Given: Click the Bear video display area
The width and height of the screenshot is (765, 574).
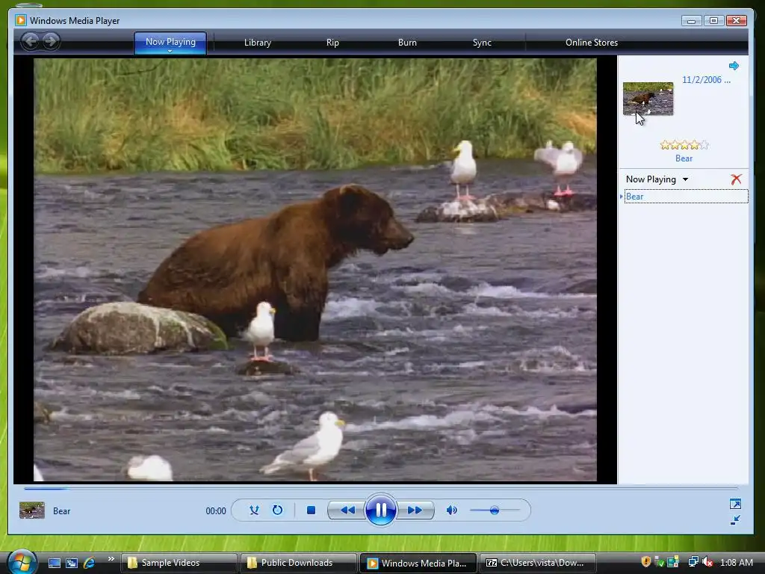Looking at the screenshot, I should click(x=315, y=269).
